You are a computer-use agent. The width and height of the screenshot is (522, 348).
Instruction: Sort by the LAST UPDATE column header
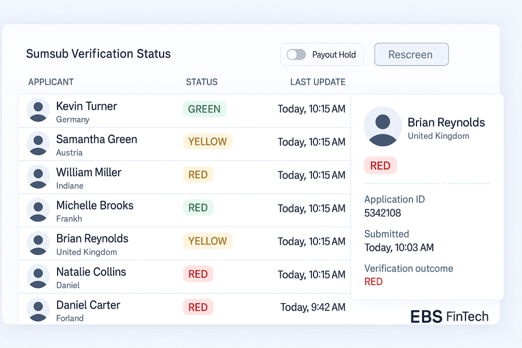click(318, 82)
